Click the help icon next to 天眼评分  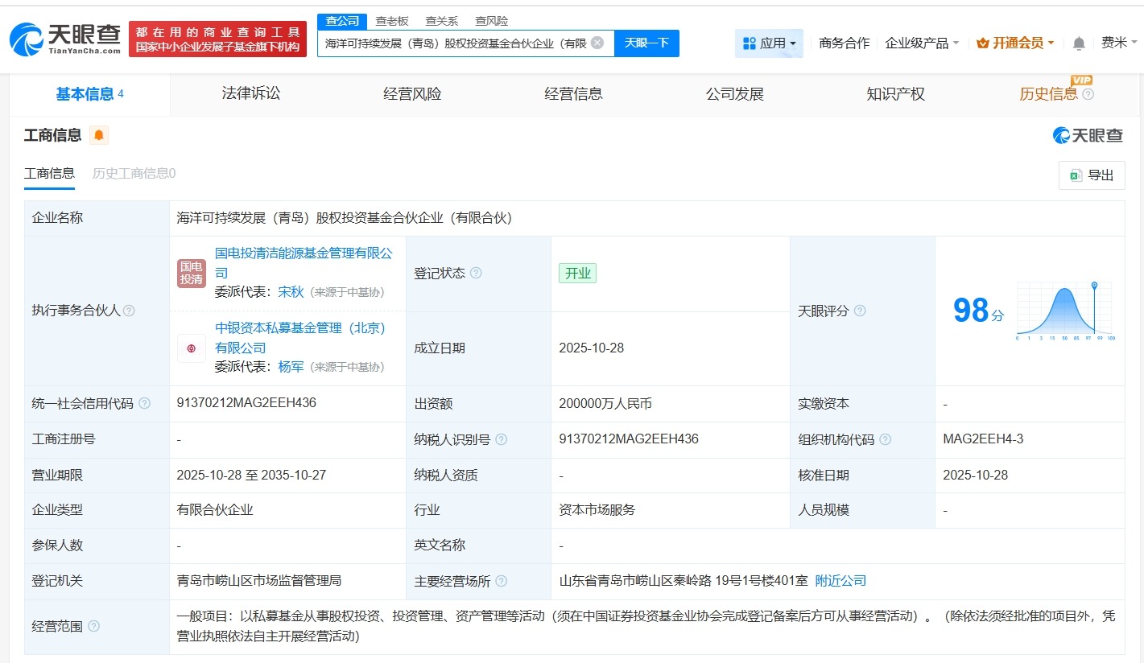861,311
